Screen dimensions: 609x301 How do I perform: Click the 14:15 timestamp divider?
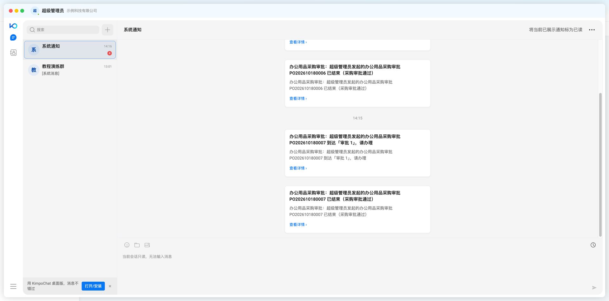(x=357, y=118)
